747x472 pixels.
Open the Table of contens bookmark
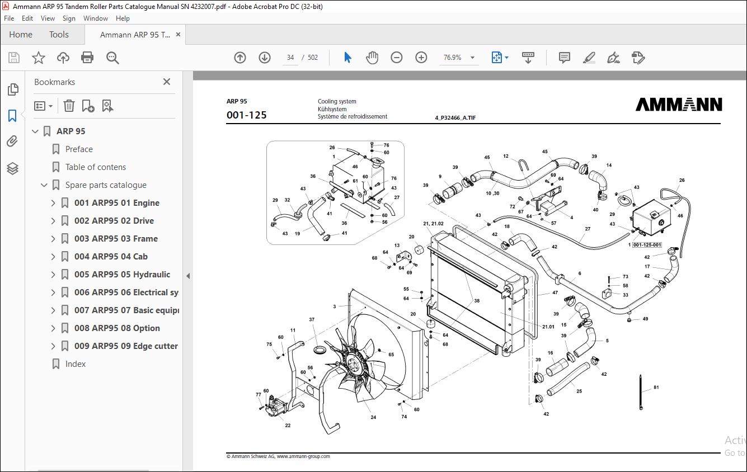(96, 167)
